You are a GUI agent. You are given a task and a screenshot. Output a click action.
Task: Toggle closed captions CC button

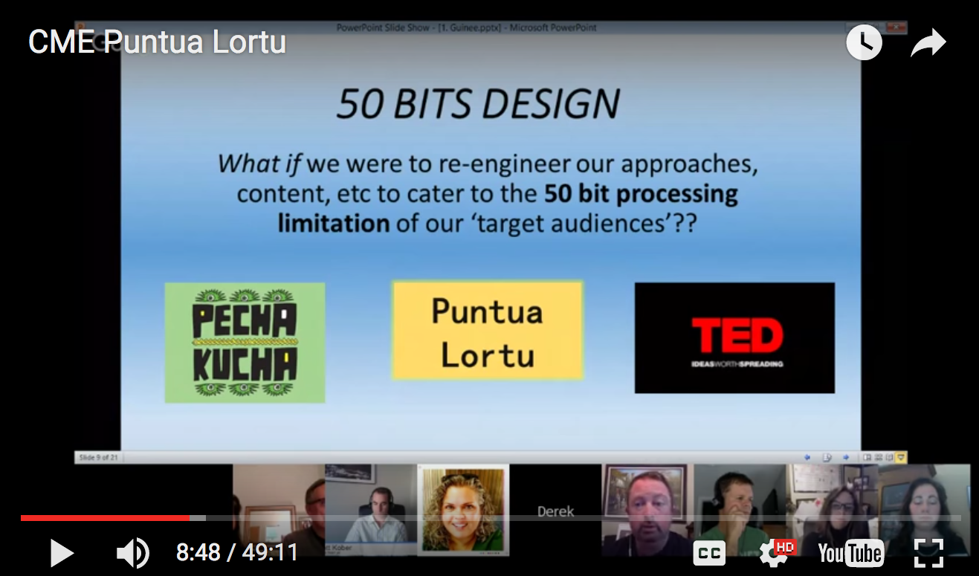pyautogui.click(x=710, y=553)
